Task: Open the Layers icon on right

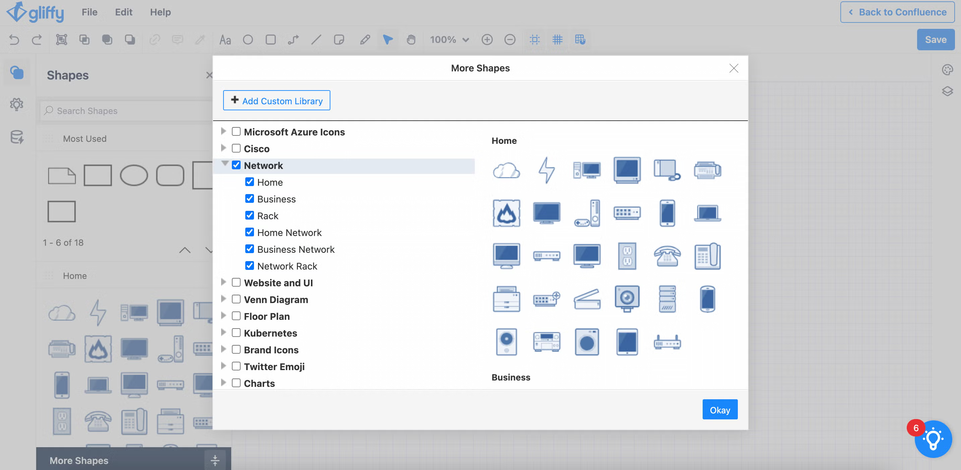Action: 947,91
